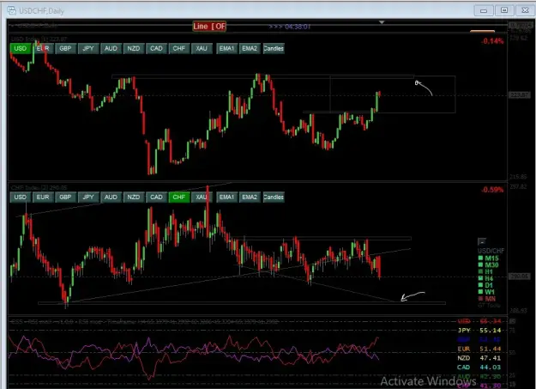The height and width of the screenshot is (389, 536).
Task: Click the chart window icon beside USDCHF,Daily
Action: 12,10
